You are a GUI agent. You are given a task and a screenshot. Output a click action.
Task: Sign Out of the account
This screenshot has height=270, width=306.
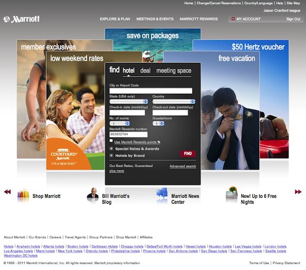coord(293,19)
